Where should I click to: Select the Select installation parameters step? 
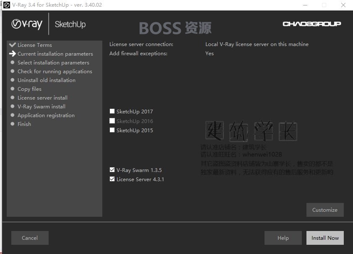pyautogui.click(x=53, y=62)
